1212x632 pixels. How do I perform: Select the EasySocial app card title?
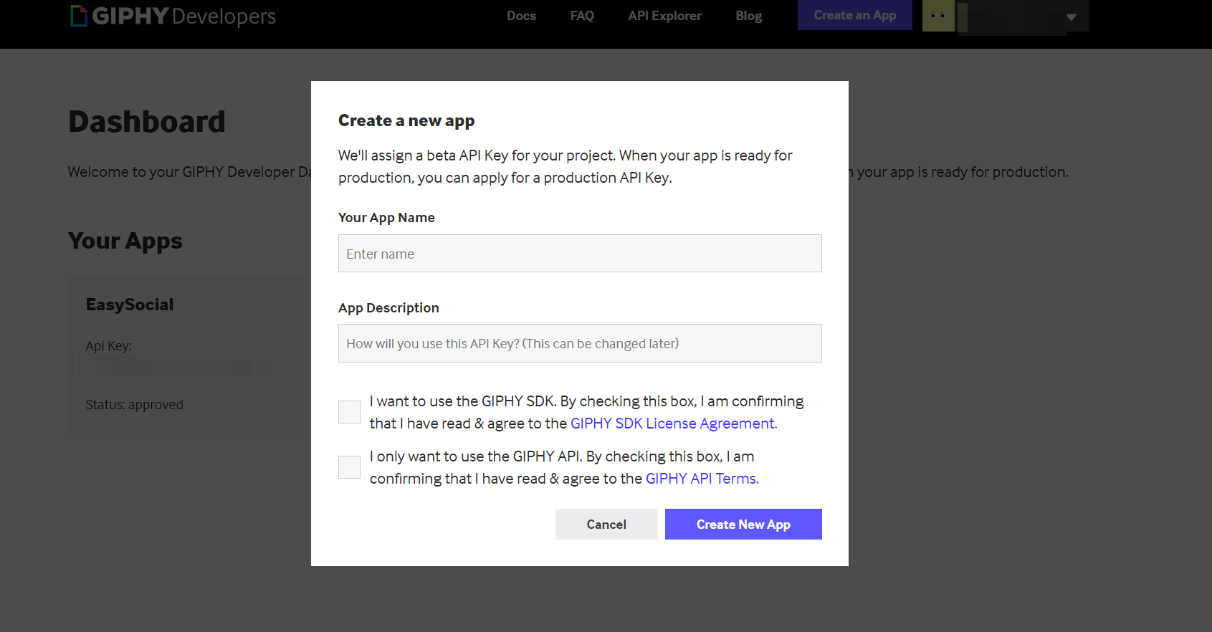(130, 305)
